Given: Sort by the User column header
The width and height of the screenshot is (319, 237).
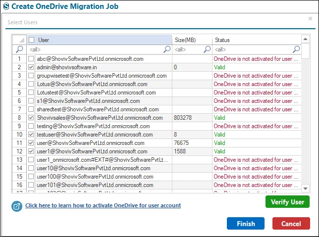Looking at the screenshot, I should coord(100,40).
